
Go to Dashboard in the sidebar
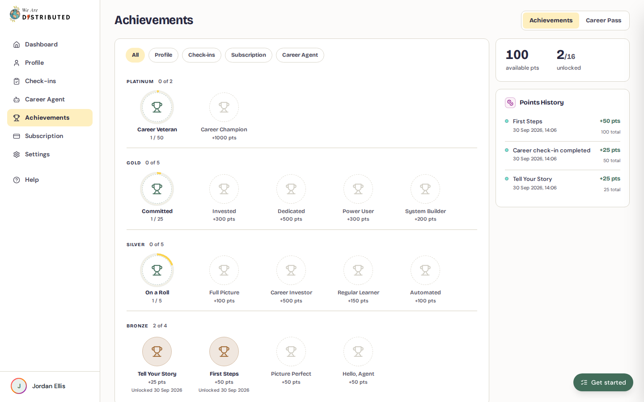coord(50,44)
